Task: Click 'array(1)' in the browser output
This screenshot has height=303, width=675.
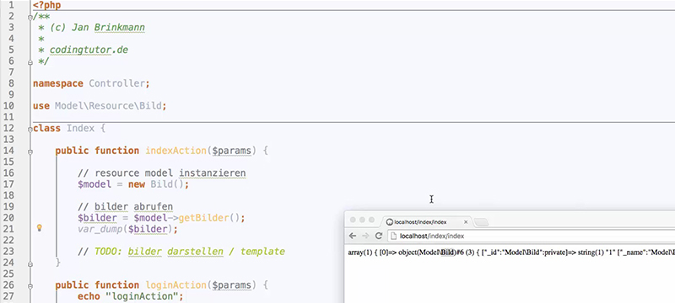Action: click(x=359, y=252)
